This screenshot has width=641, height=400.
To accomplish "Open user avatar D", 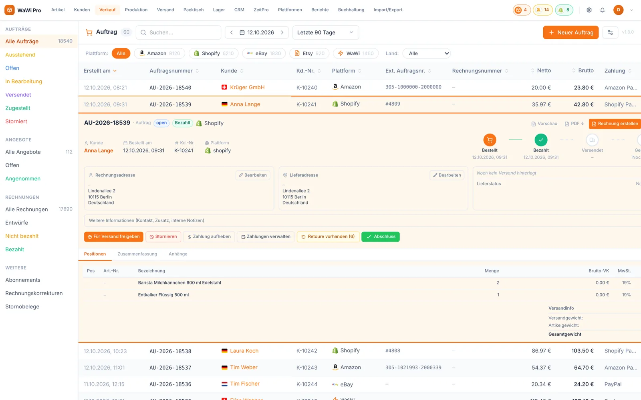I will [x=618, y=10].
